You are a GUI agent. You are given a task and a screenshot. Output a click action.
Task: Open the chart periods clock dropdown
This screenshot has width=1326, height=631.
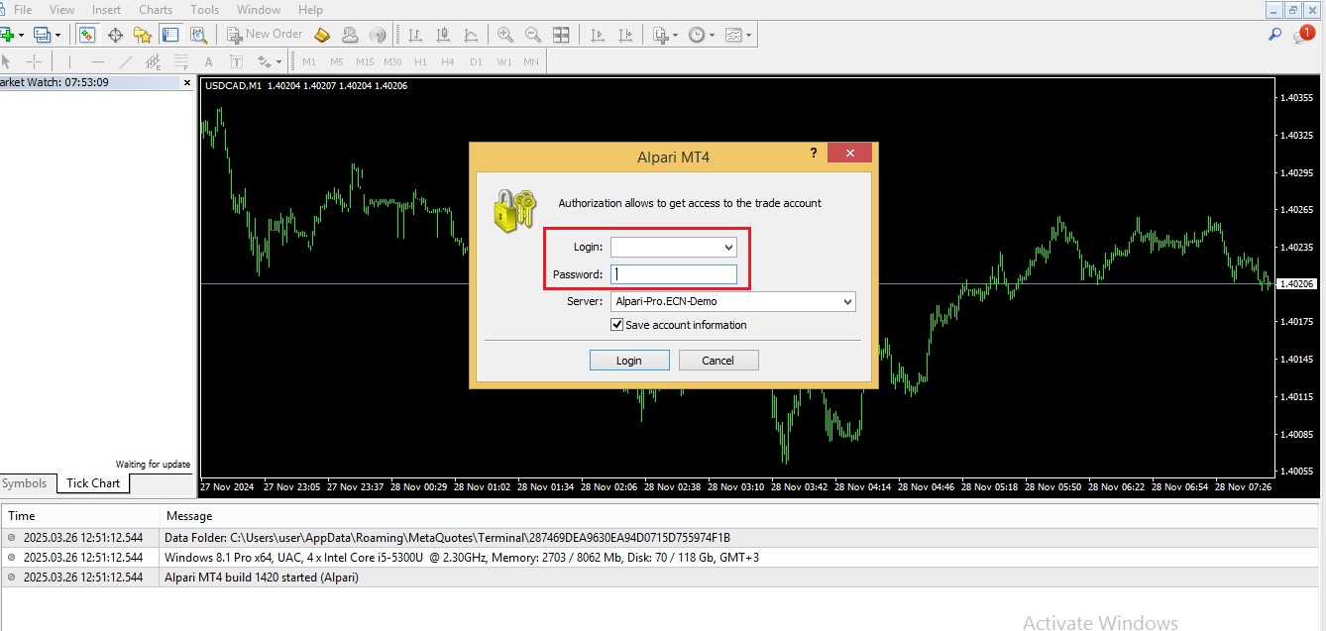coord(702,35)
